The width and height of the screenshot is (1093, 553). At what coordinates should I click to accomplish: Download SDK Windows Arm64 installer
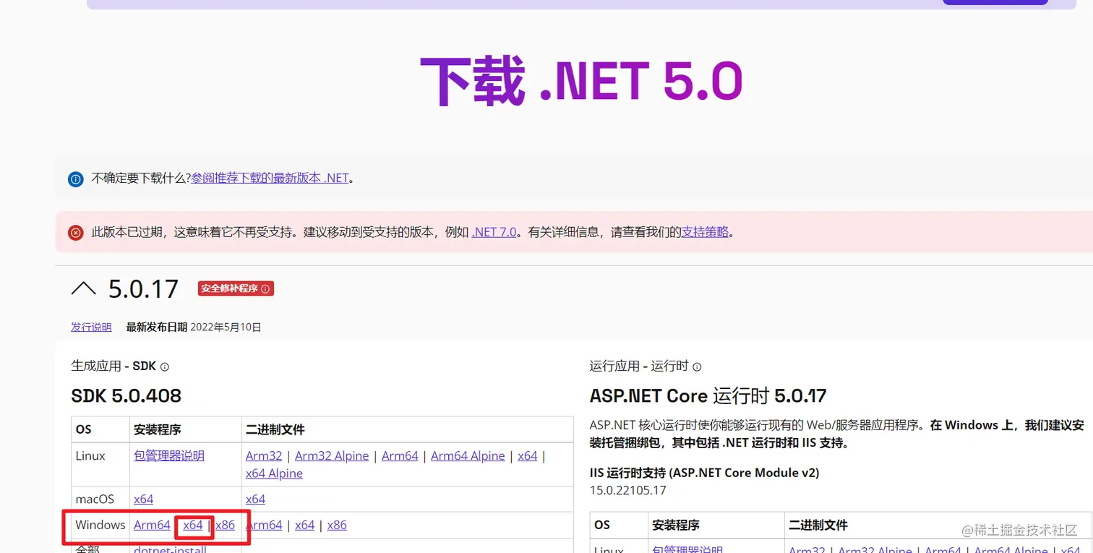pos(152,525)
